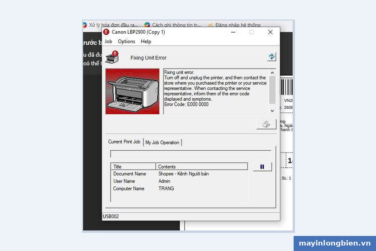
Task: Click the 'Error Code: E000 0000' text
Action: click(186, 104)
